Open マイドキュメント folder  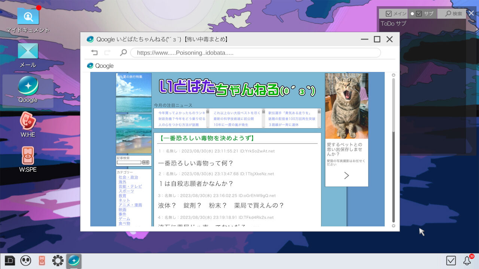tap(27, 16)
